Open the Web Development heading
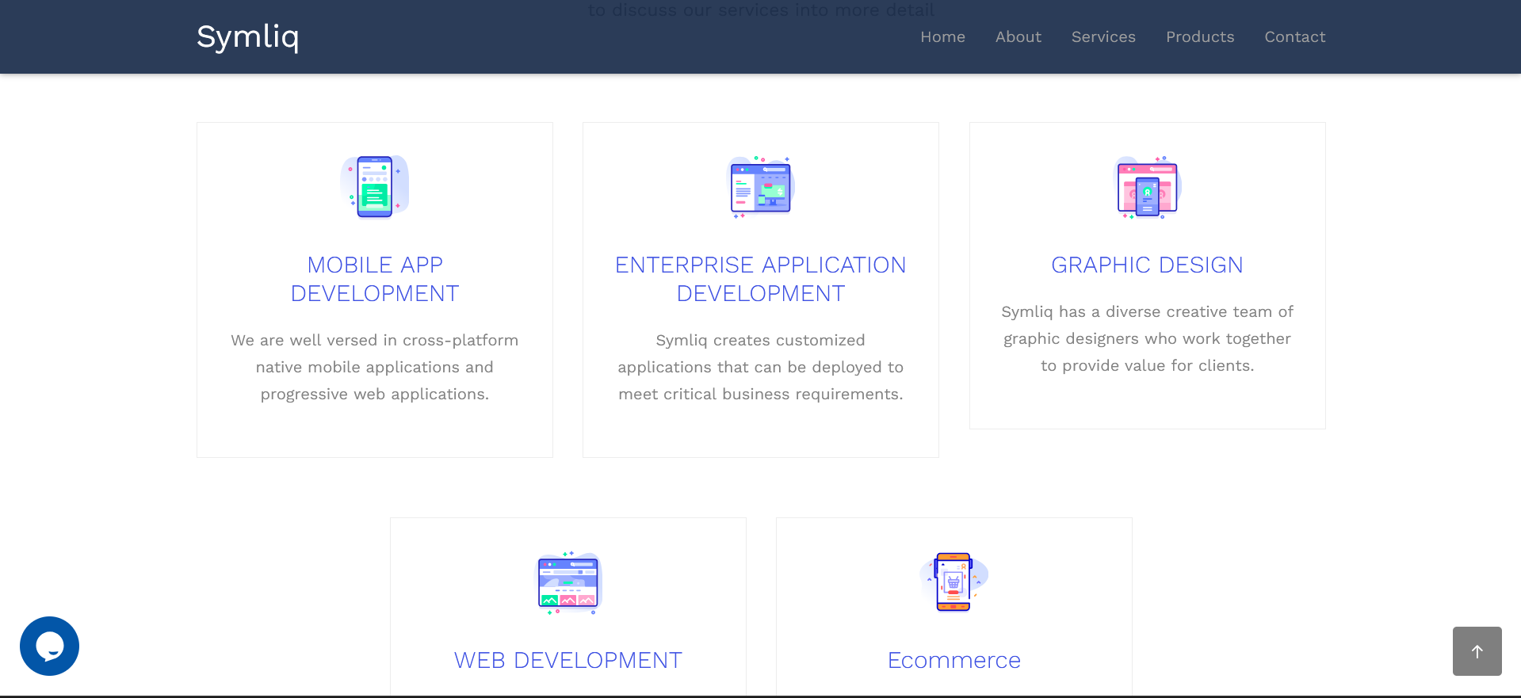This screenshot has height=698, width=1521. tap(568, 660)
